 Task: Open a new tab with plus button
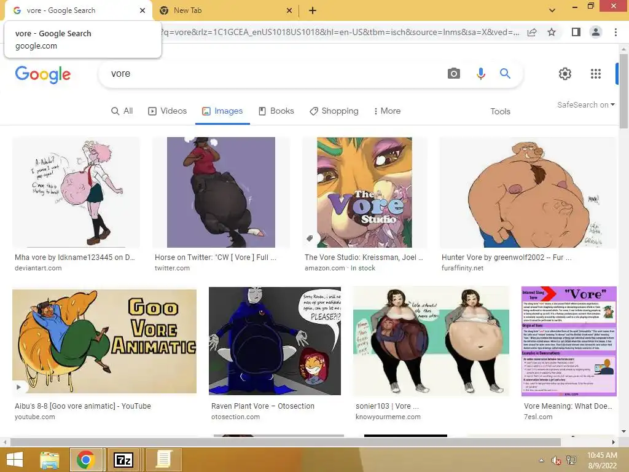pyautogui.click(x=313, y=10)
